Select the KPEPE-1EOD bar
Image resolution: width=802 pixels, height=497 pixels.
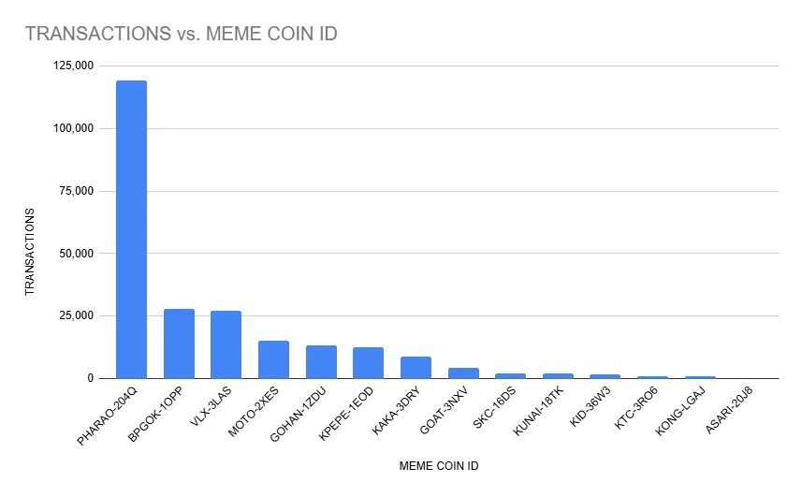pos(369,363)
